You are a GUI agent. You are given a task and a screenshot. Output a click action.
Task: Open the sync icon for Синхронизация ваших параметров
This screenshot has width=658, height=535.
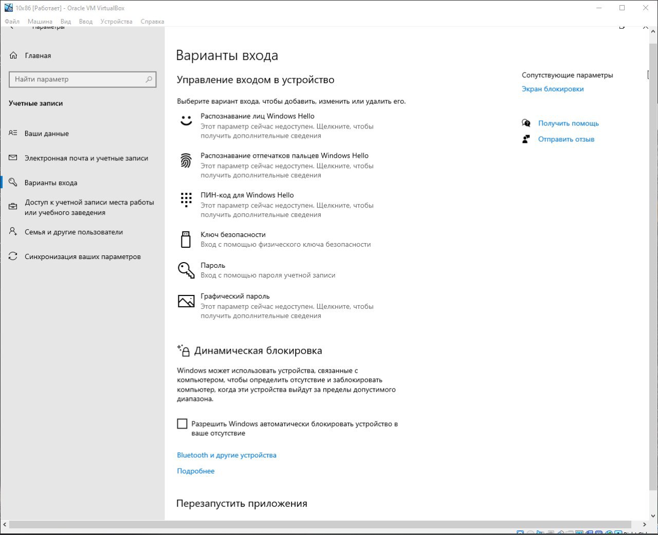pyautogui.click(x=13, y=256)
